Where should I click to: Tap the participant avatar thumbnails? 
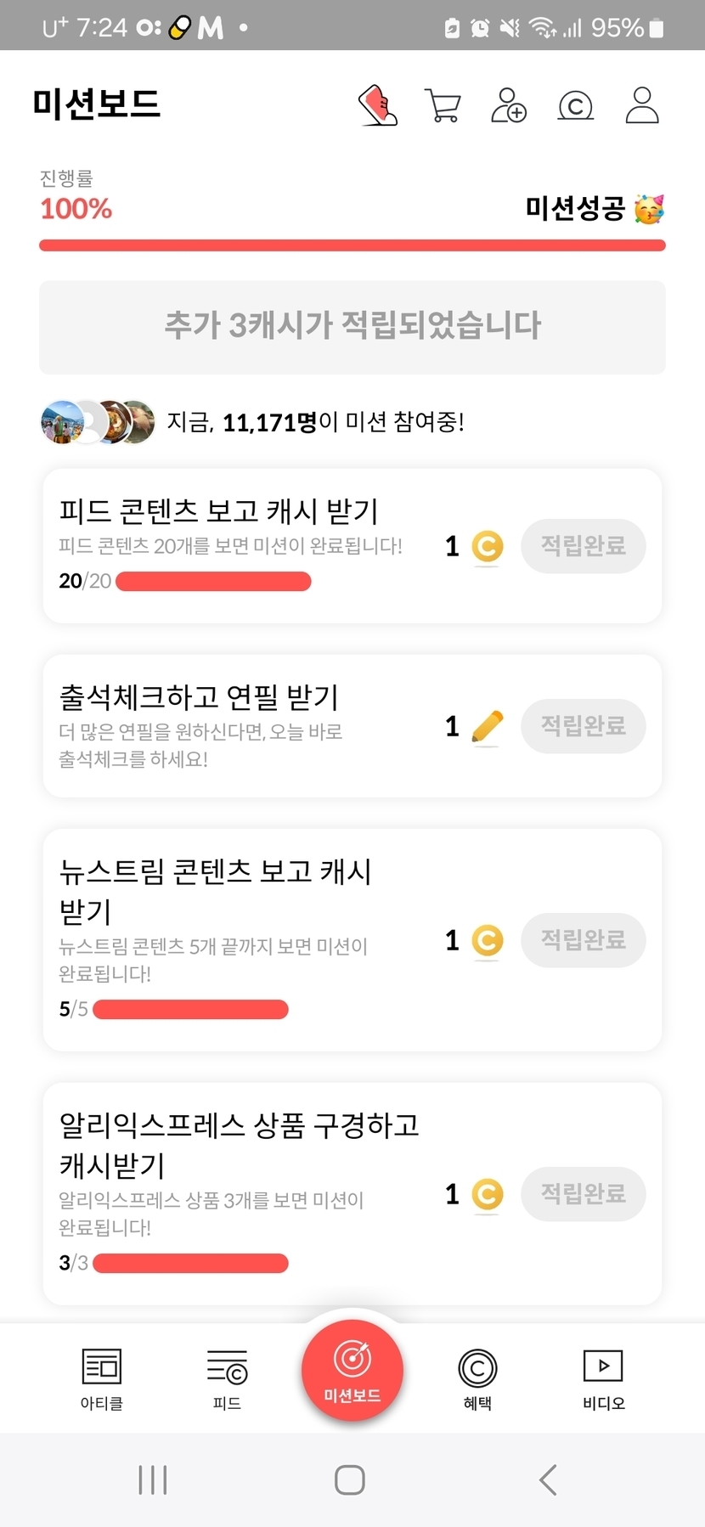(x=98, y=422)
